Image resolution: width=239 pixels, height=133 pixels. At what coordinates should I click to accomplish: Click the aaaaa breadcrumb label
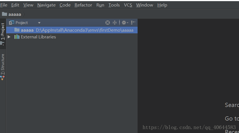tap(15, 14)
